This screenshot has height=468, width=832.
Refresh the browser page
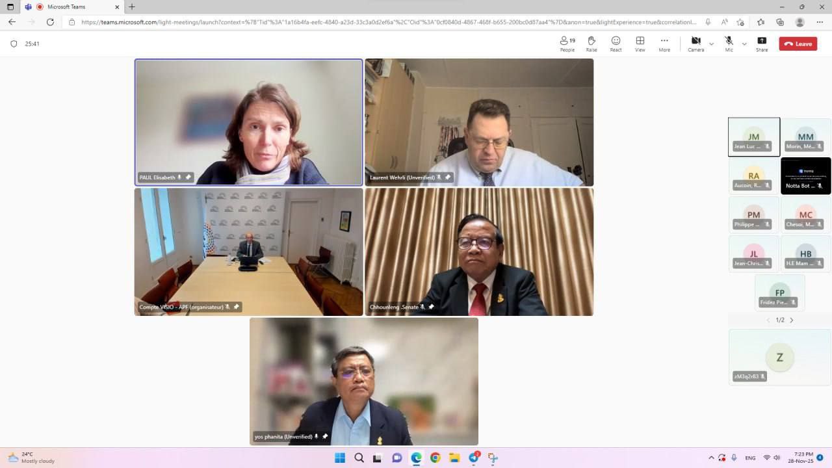tap(50, 22)
